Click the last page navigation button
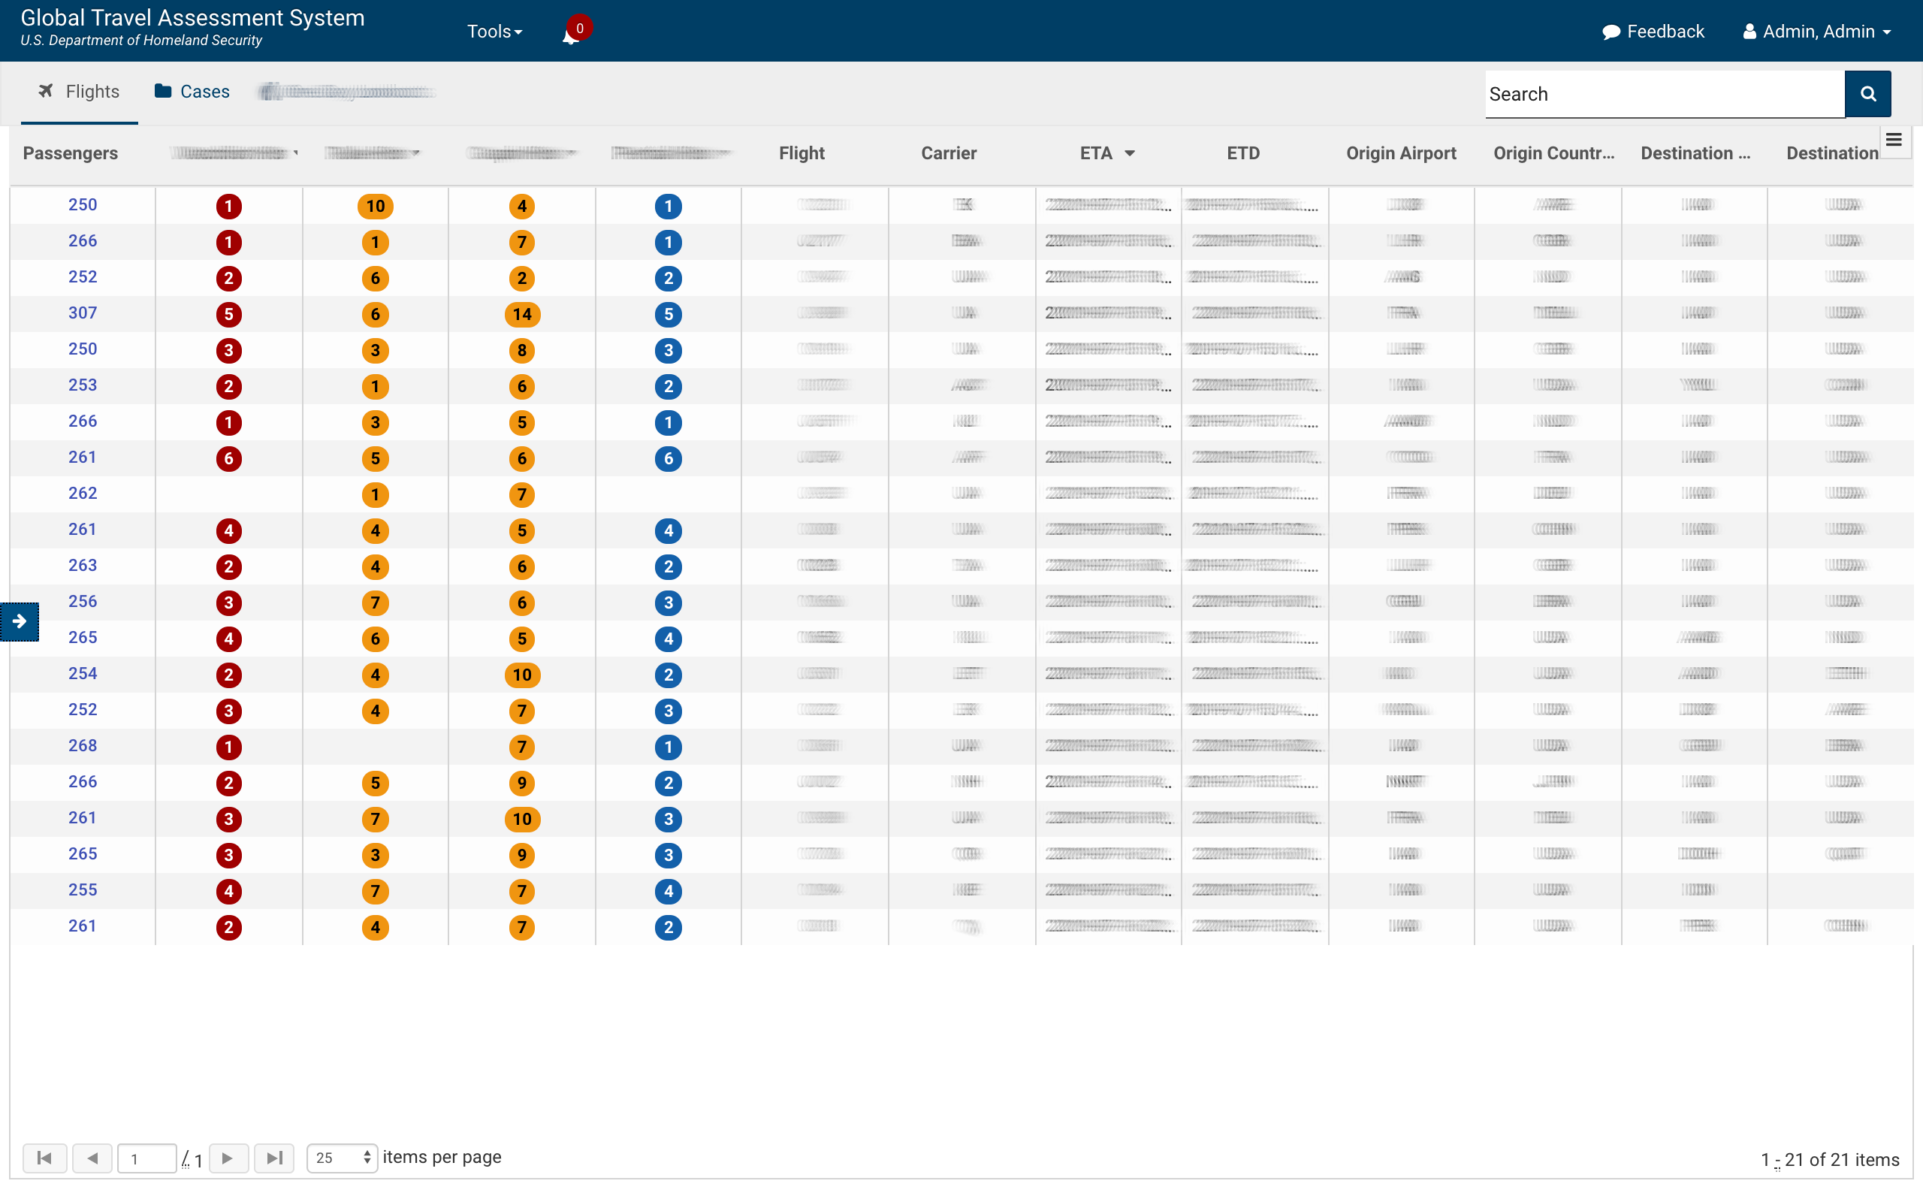The height and width of the screenshot is (1202, 1923). [276, 1156]
